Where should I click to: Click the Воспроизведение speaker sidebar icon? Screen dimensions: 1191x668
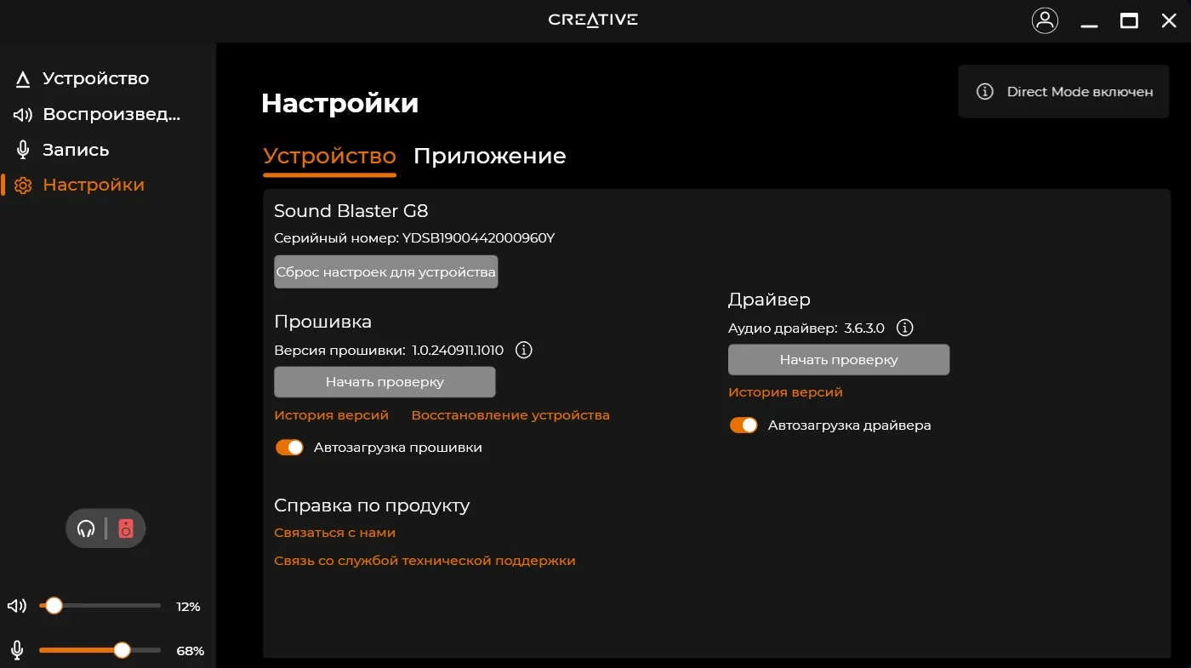pyautogui.click(x=23, y=115)
